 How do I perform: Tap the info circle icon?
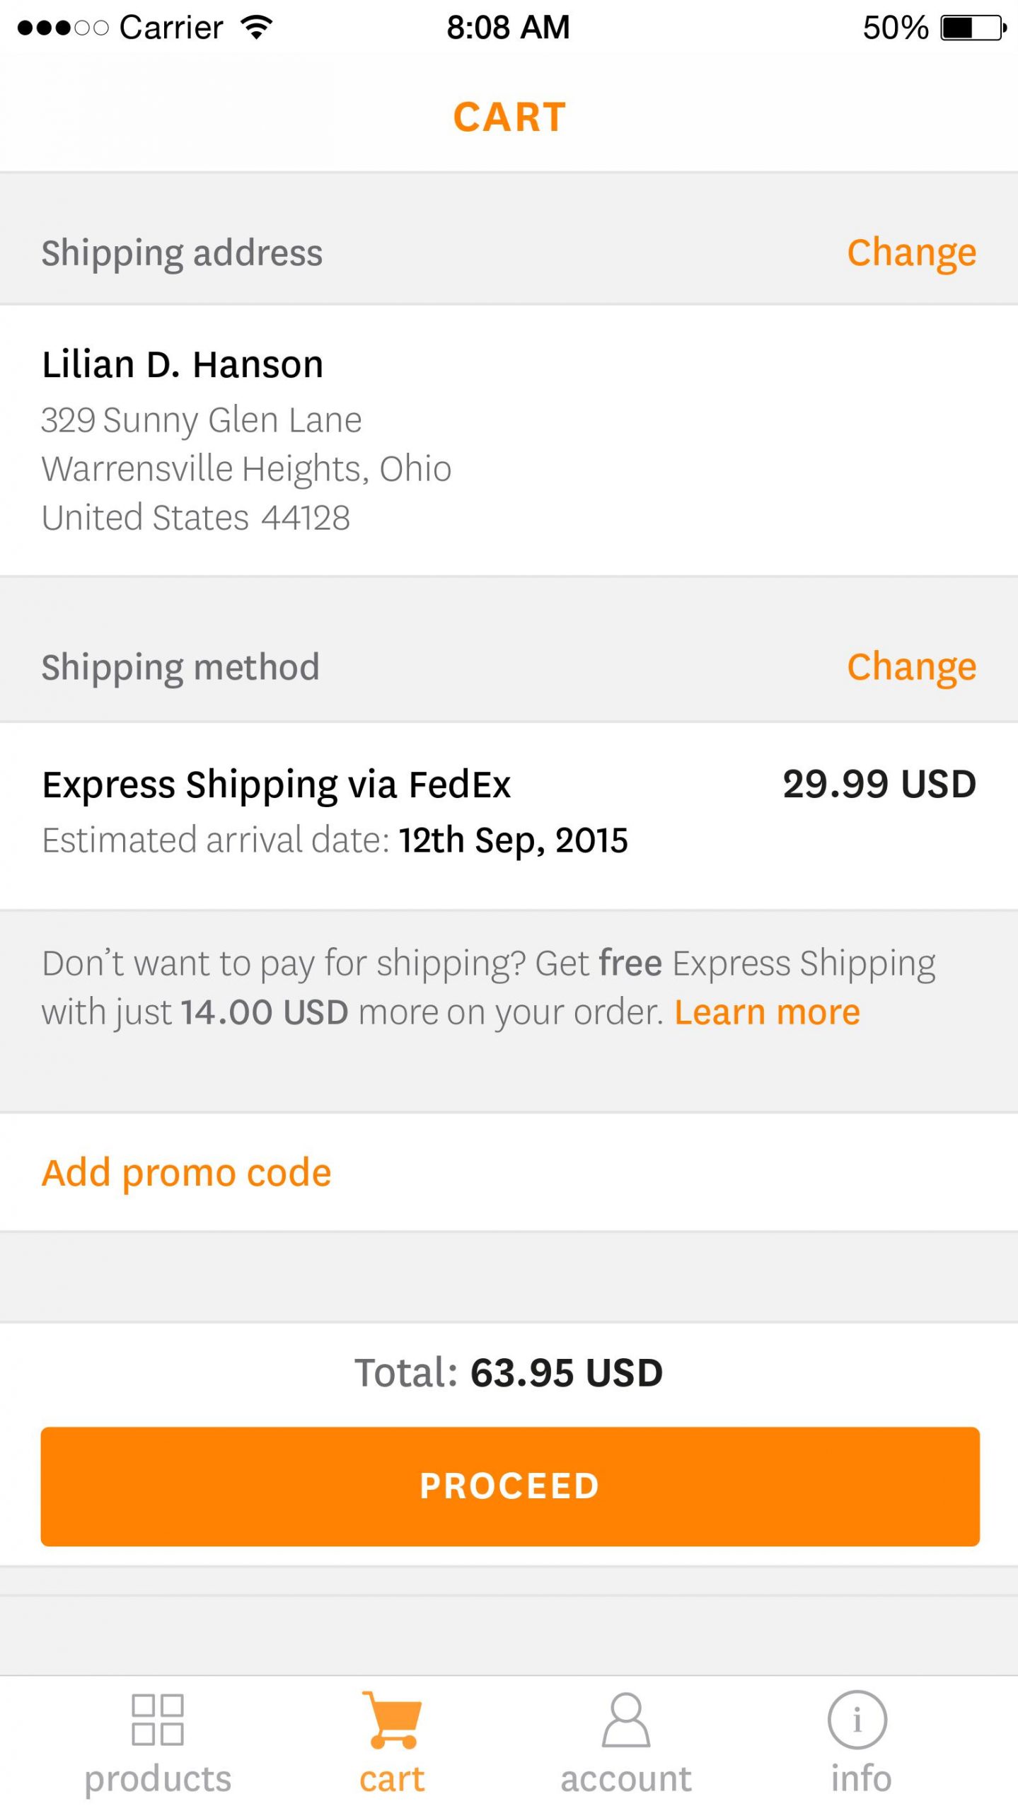pos(857,1718)
